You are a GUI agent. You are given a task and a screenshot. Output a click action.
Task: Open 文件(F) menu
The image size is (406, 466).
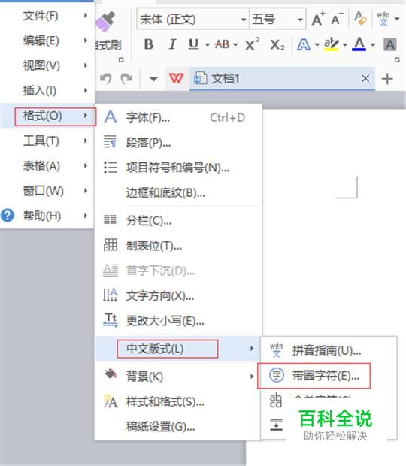pyautogui.click(x=47, y=16)
